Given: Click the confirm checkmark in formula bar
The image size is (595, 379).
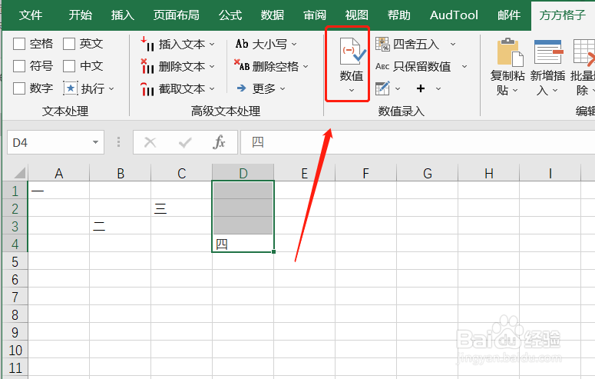Looking at the screenshot, I should [x=185, y=142].
